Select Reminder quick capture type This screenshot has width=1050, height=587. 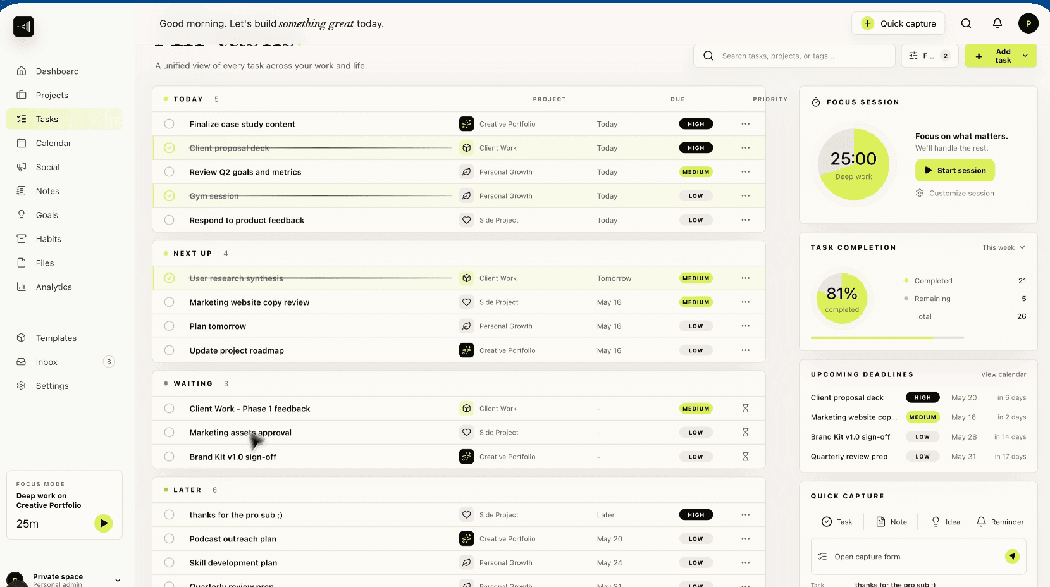tap(1000, 522)
